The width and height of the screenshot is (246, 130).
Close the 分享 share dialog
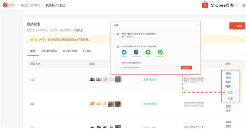197,25
